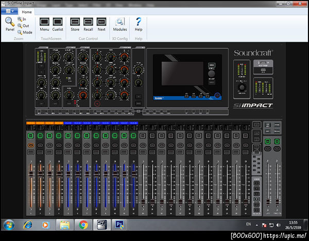
Task: Open Google Chrome from the taskbar
Action: 83,225
